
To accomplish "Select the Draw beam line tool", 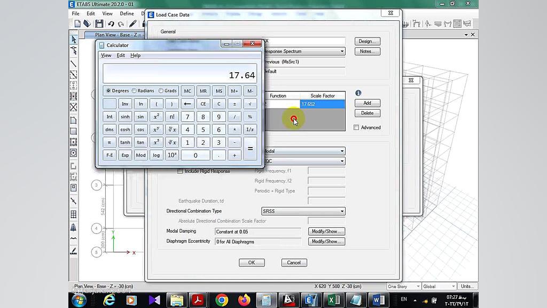I will click(x=74, y=64).
